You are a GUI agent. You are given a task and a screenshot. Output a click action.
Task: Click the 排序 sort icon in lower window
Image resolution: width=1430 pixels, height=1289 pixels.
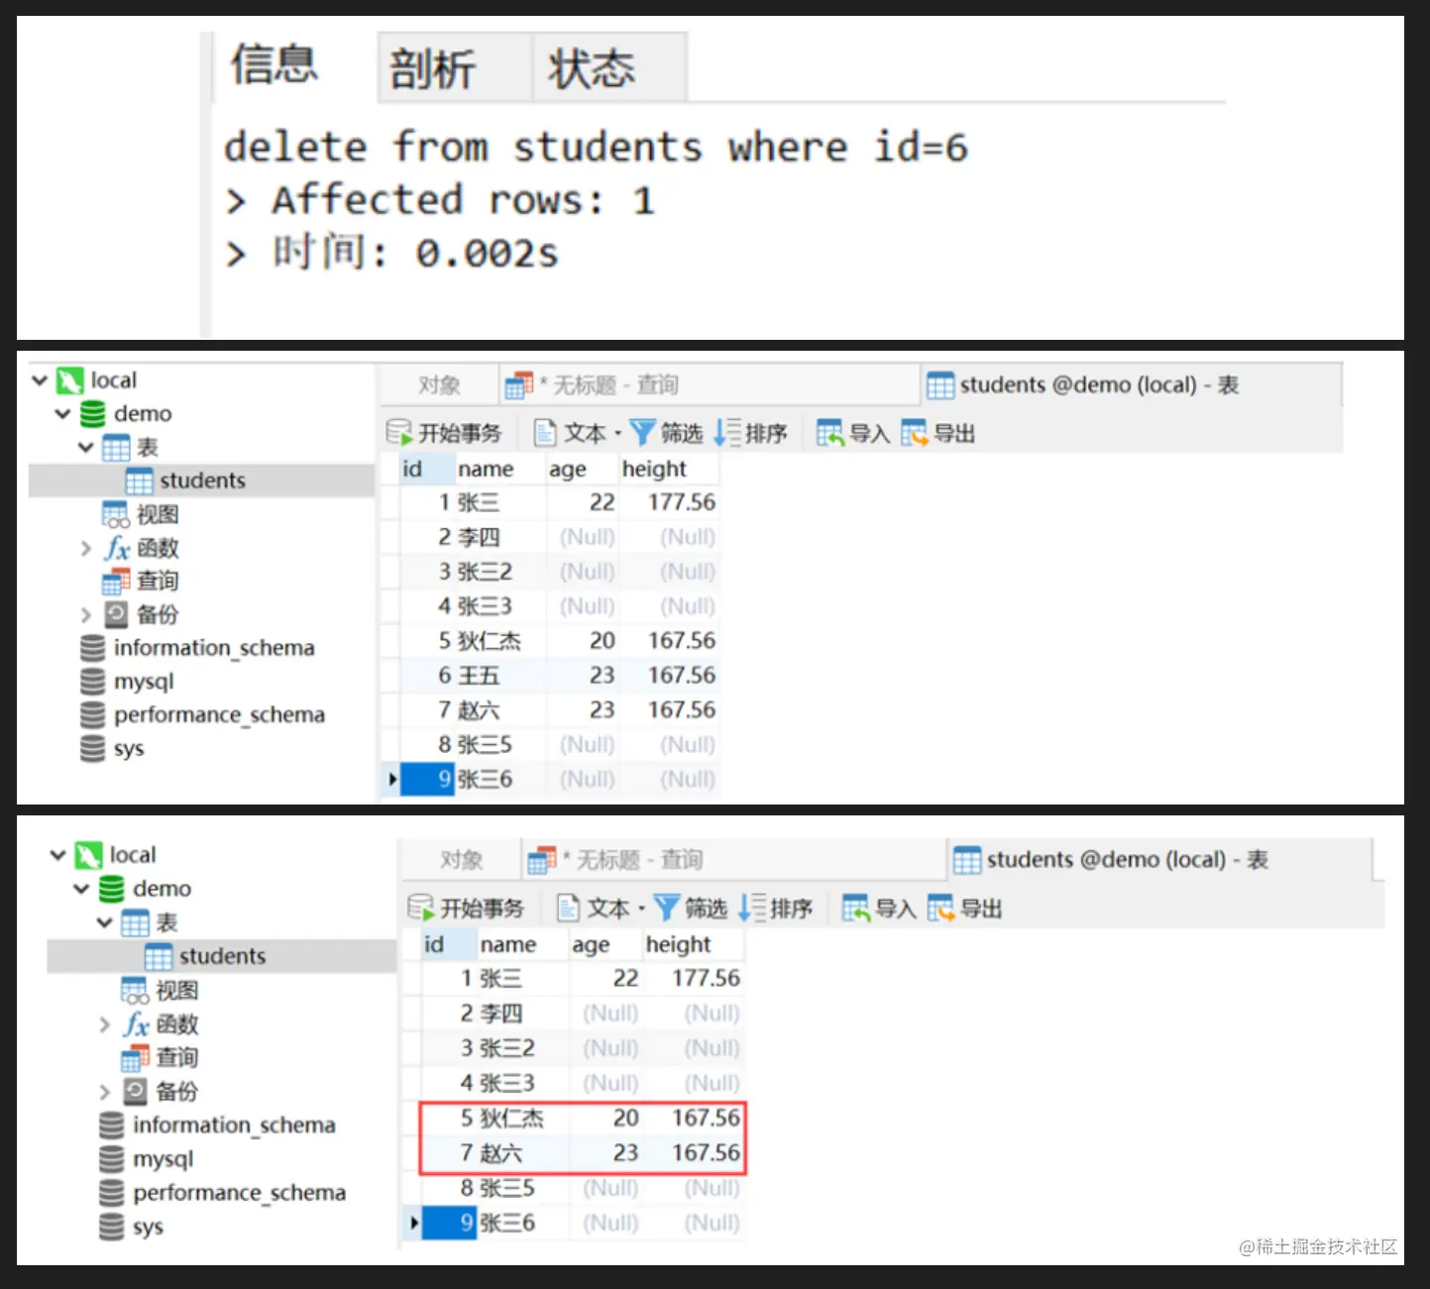[752, 909]
